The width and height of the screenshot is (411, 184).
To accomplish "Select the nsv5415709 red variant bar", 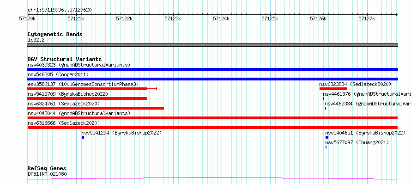I will [87, 98].
